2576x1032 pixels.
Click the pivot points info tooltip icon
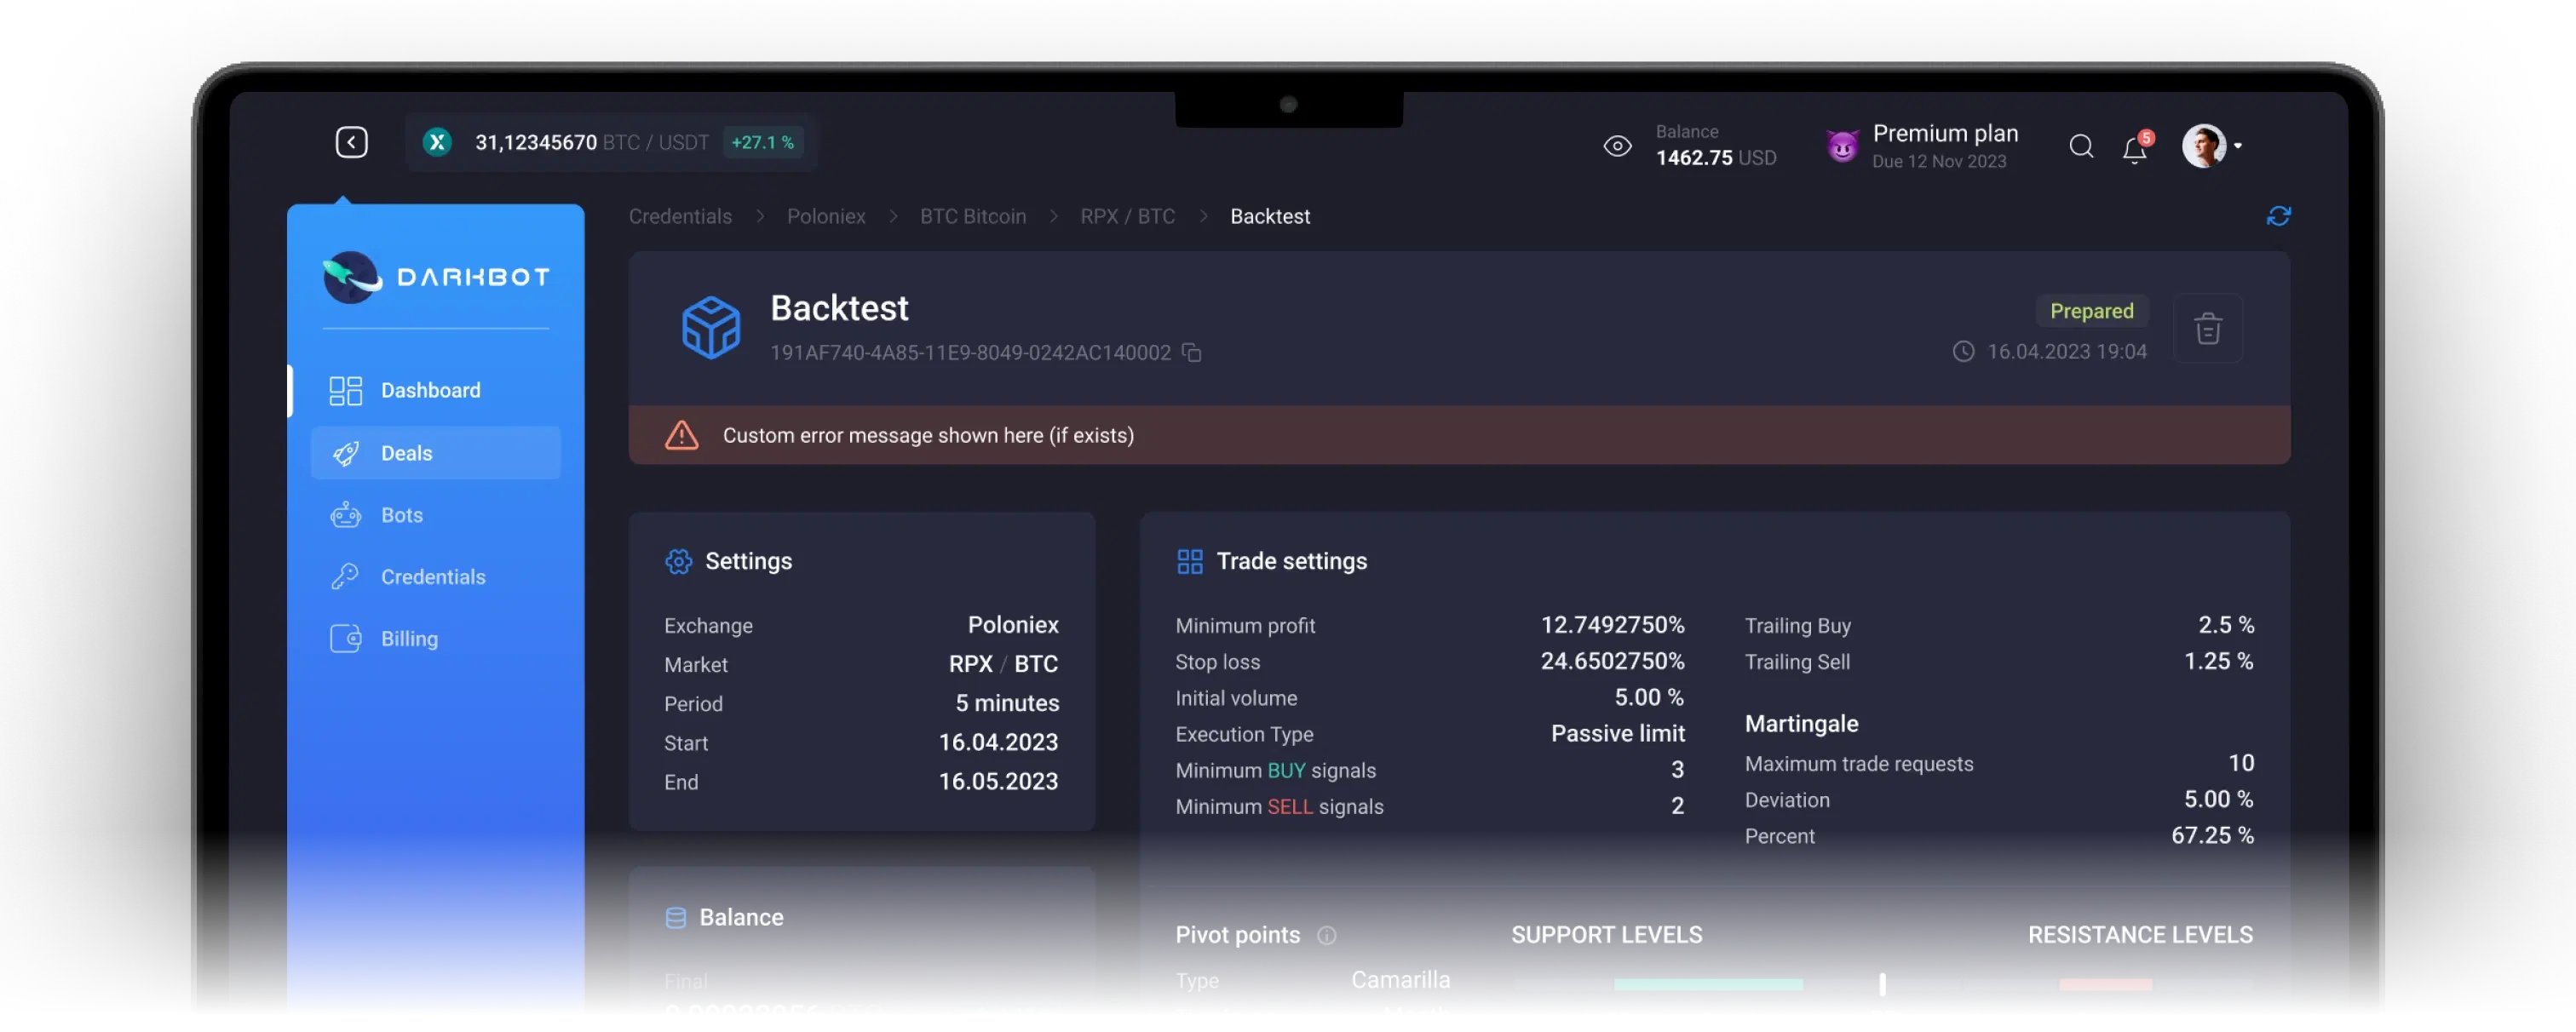(x=1328, y=935)
